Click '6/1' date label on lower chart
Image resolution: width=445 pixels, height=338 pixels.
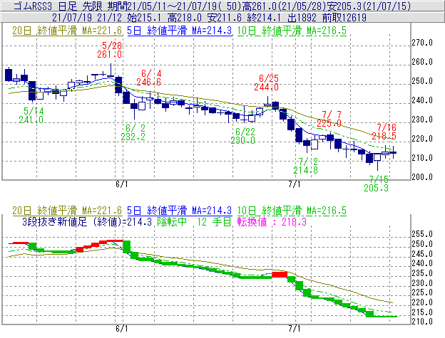coord(122,329)
